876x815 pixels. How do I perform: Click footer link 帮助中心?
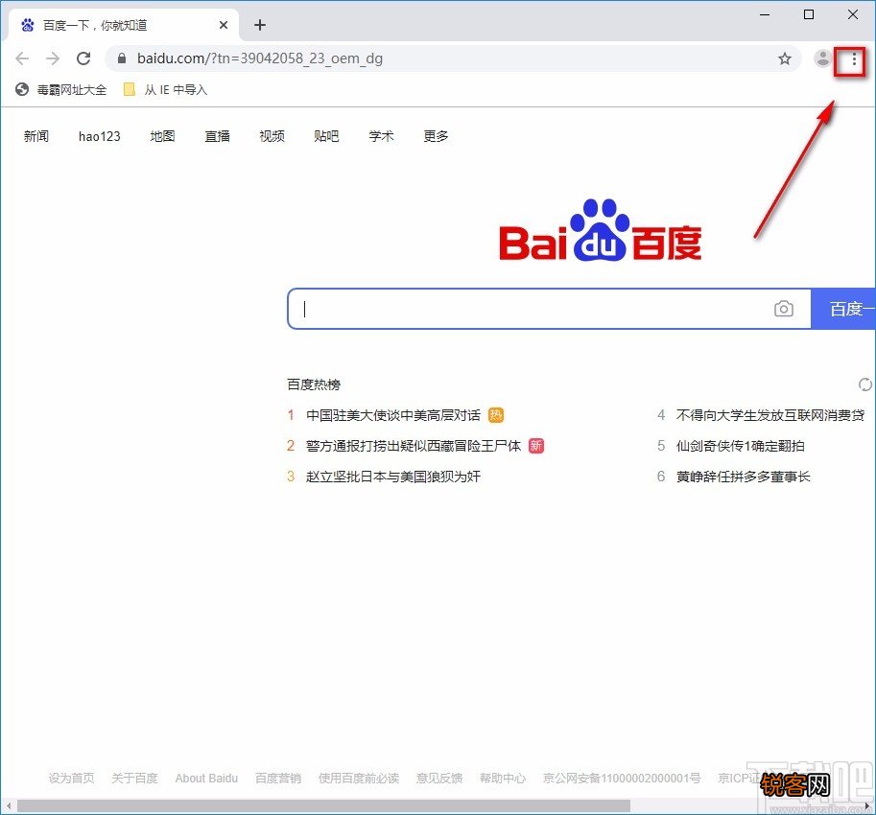coord(503,779)
